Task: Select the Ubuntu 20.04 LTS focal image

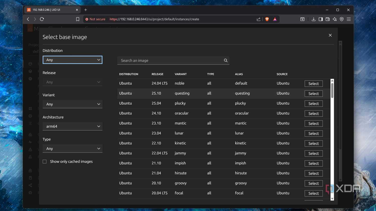Action: (314, 193)
